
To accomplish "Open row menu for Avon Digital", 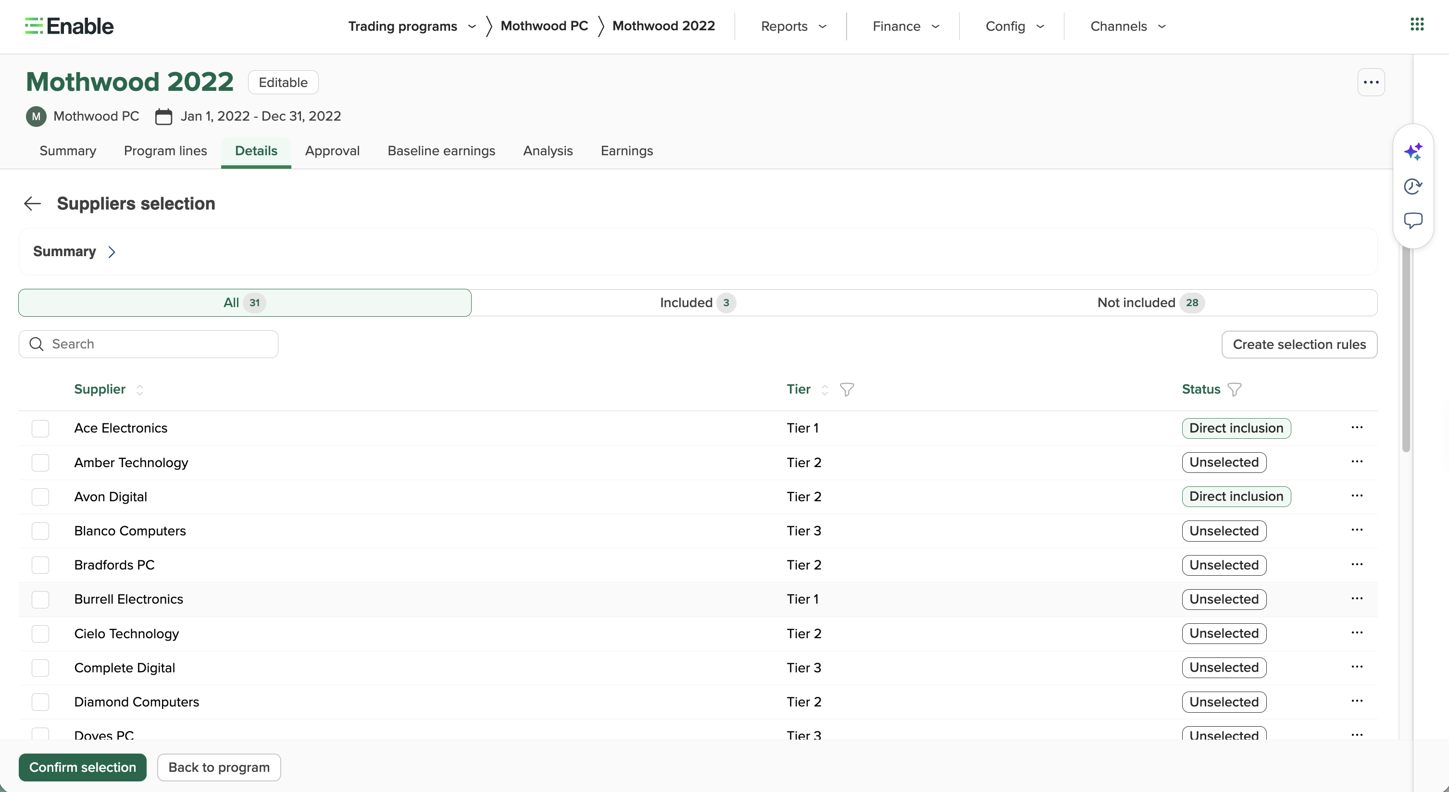I will coord(1357,496).
